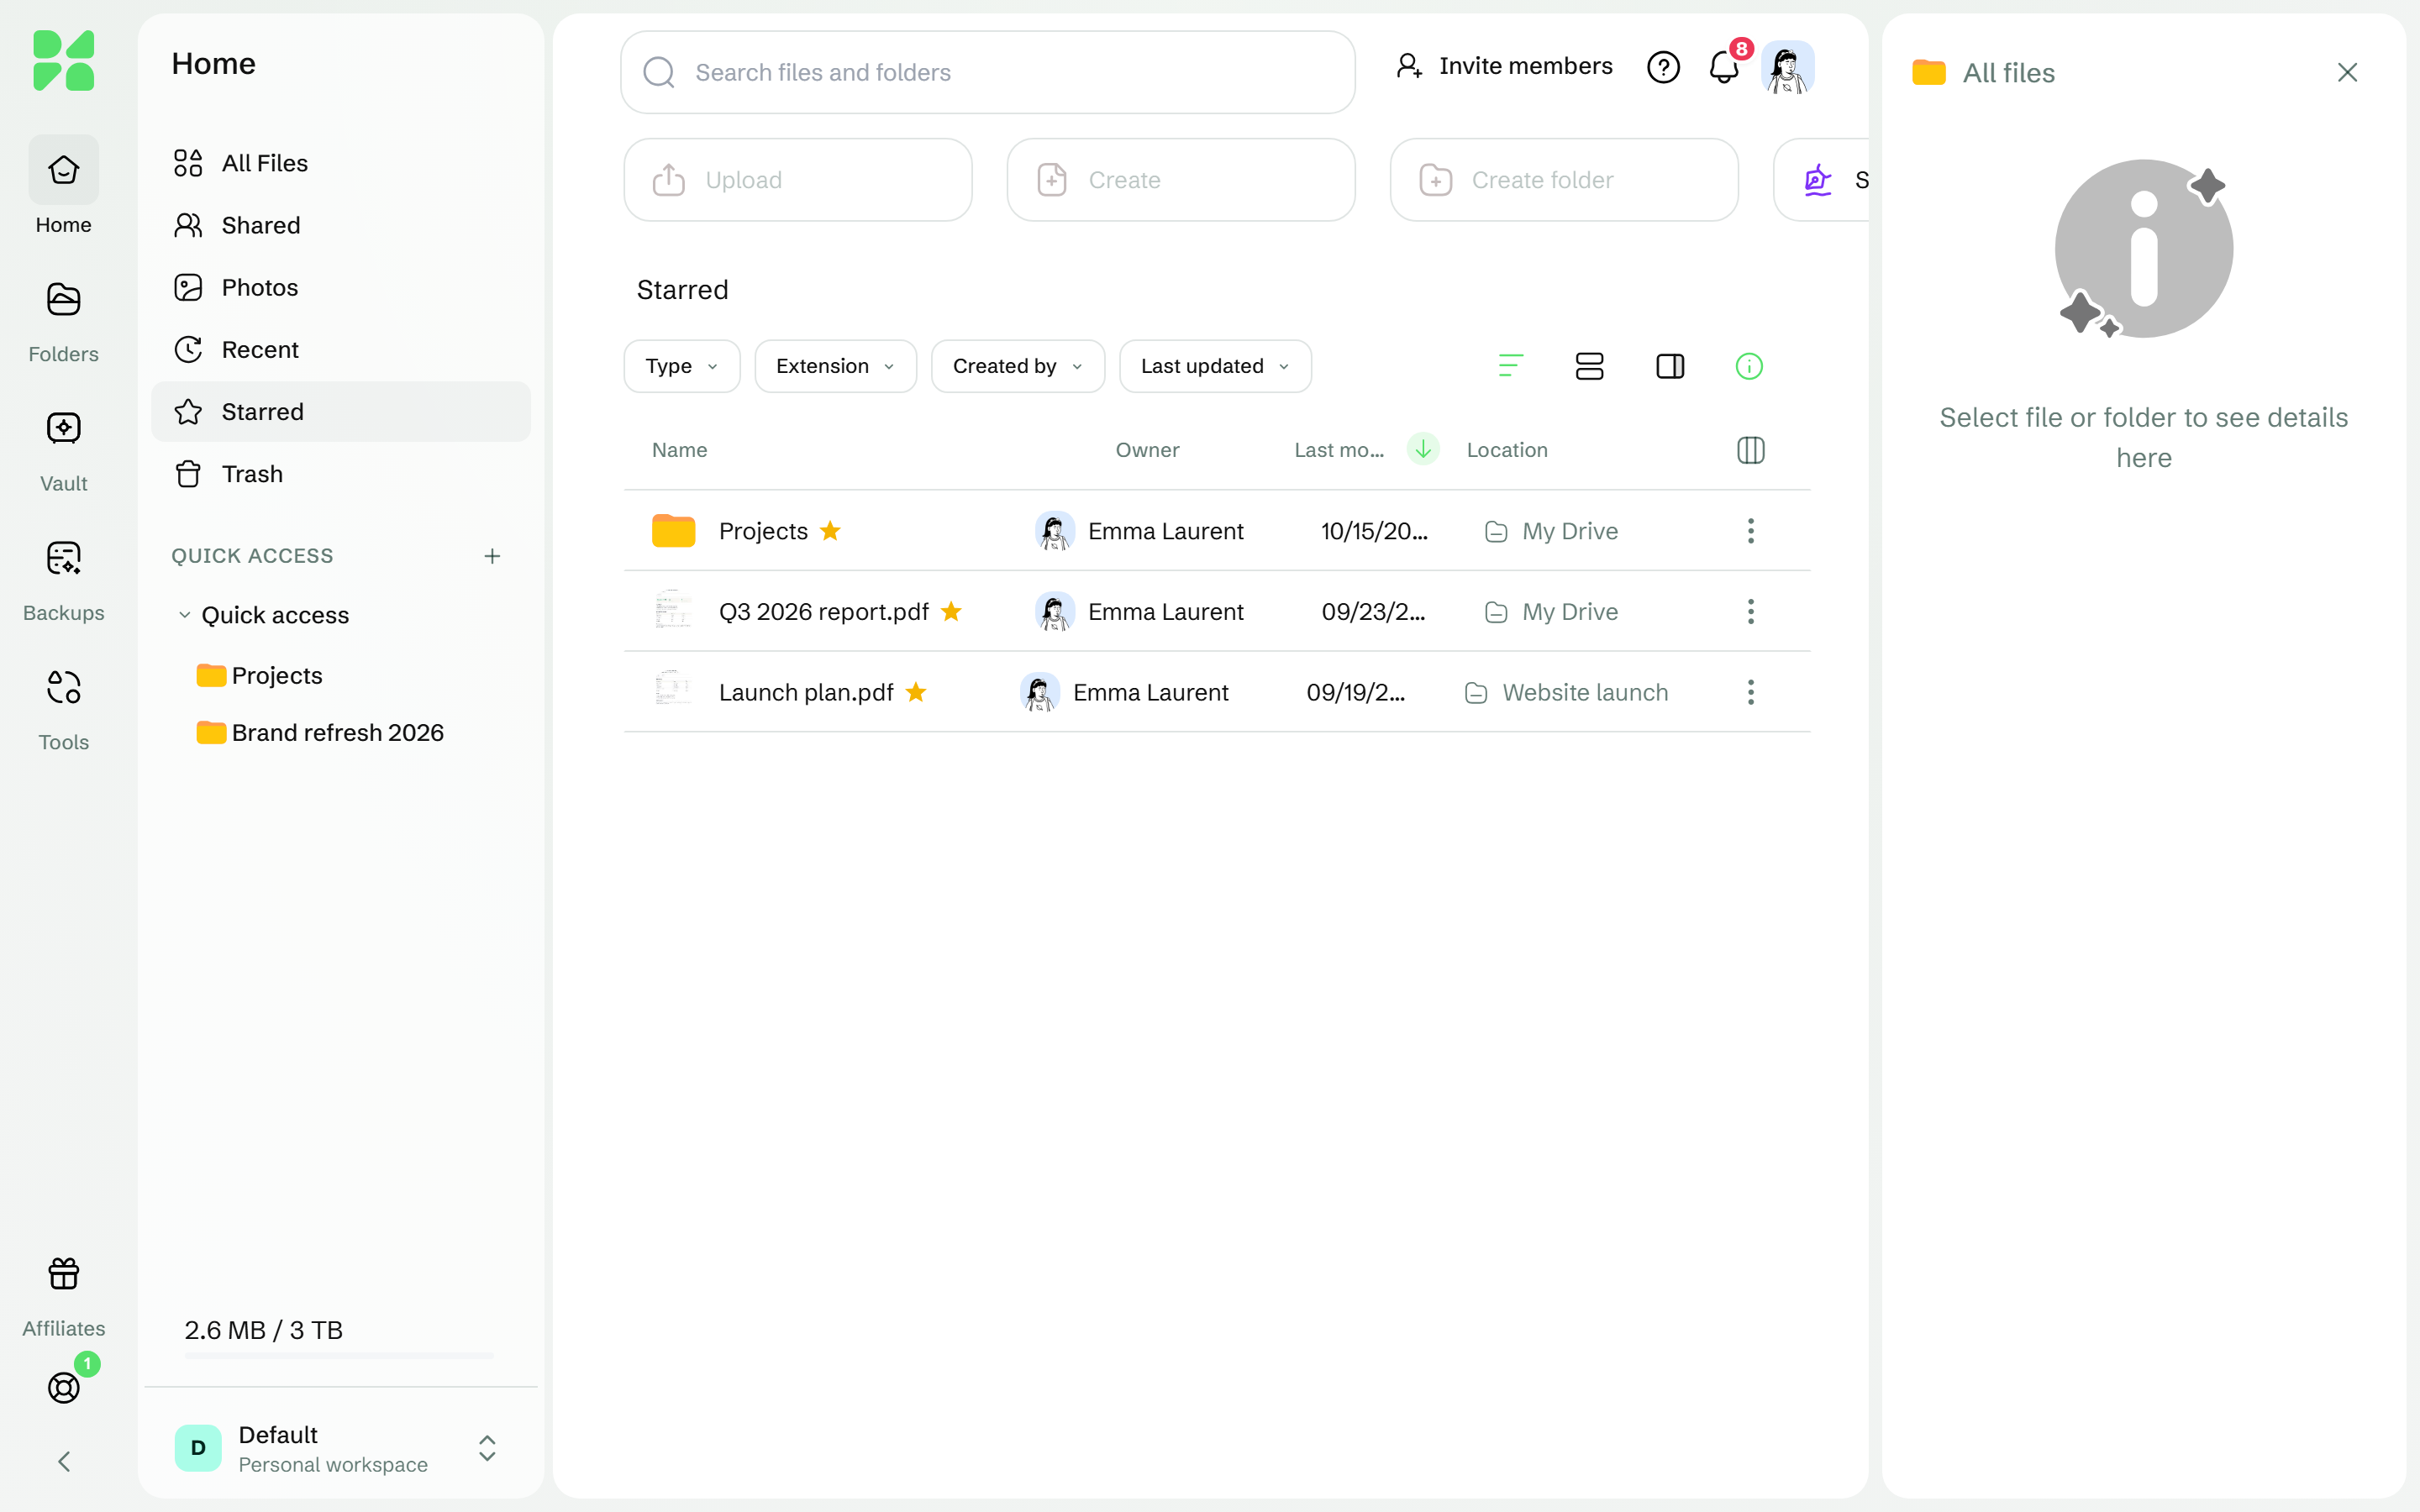
Task: Toggle the side panel layout icon
Action: (x=1670, y=366)
